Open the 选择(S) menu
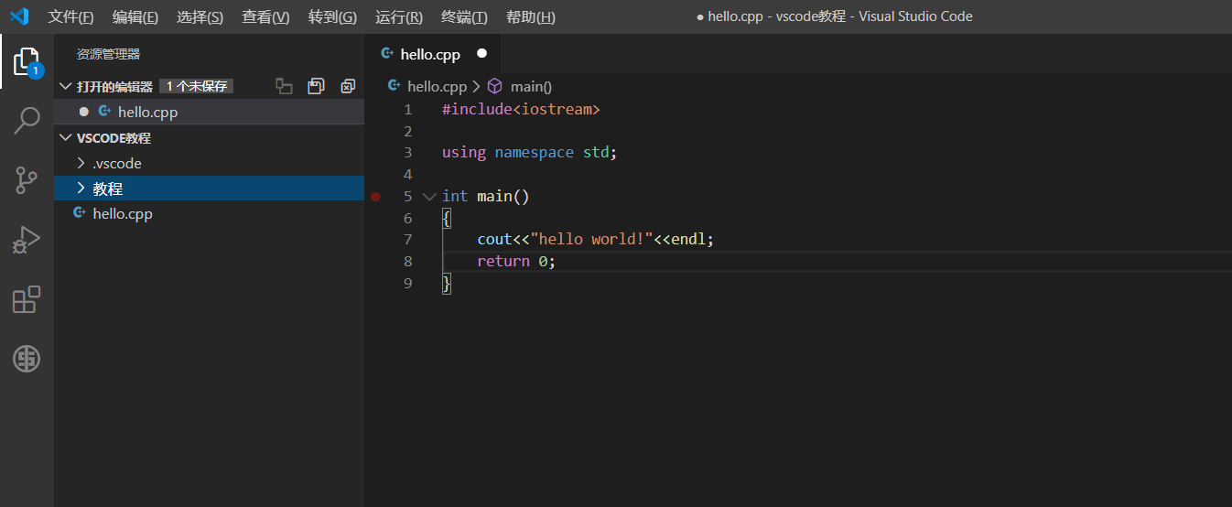Screen dimensions: 1232x507 point(200,17)
